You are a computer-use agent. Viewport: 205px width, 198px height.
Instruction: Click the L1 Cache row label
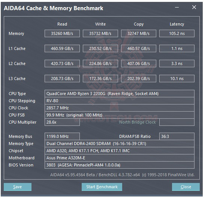pyautogui.click(x=17, y=49)
